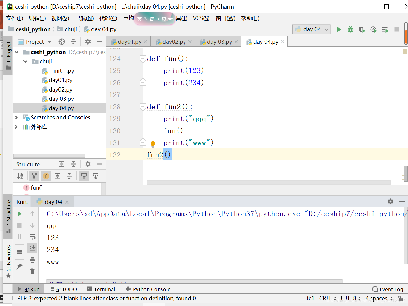Expand Scratches and Consoles
The height and width of the screenshot is (306, 408).
coord(16,118)
